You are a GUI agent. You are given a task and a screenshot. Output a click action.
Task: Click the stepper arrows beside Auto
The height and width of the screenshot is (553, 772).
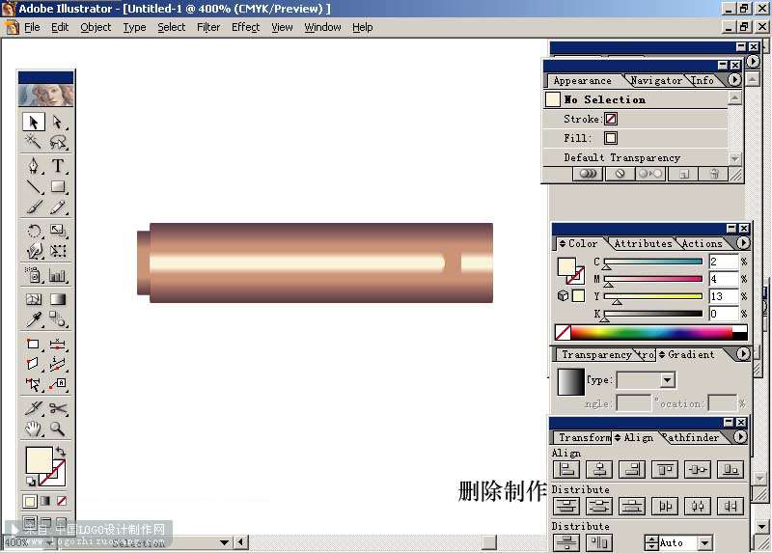pos(651,542)
